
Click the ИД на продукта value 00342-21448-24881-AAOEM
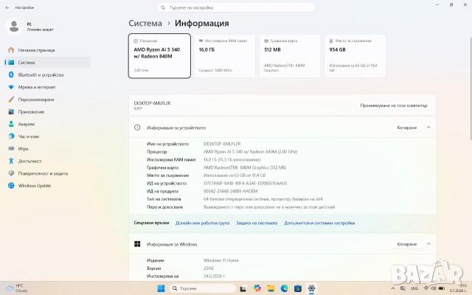pyautogui.click(x=231, y=191)
